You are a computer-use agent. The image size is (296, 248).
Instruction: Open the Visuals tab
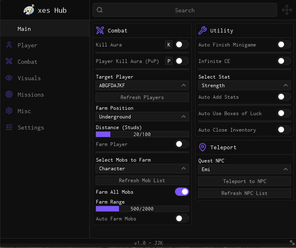coord(45,78)
